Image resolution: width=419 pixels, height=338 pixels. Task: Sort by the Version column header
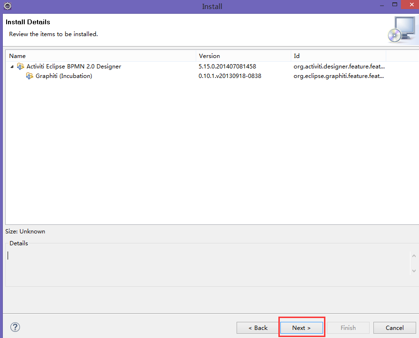coord(243,56)
